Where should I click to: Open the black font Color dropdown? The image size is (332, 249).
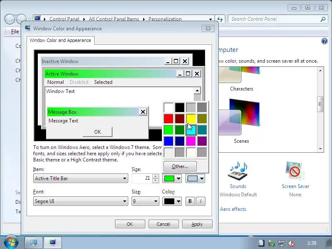(172, 201)
